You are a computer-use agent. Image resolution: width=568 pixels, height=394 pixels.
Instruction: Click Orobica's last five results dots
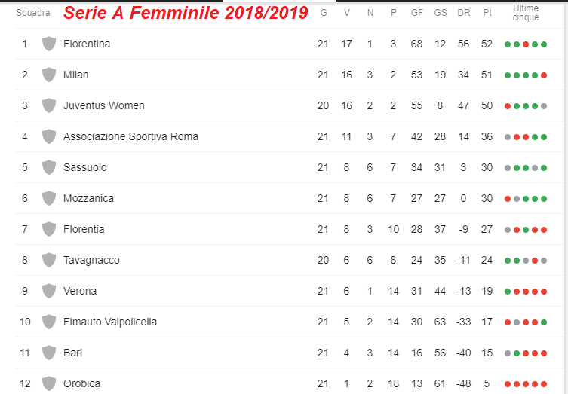pyautogui.click(x=526, y=384)
